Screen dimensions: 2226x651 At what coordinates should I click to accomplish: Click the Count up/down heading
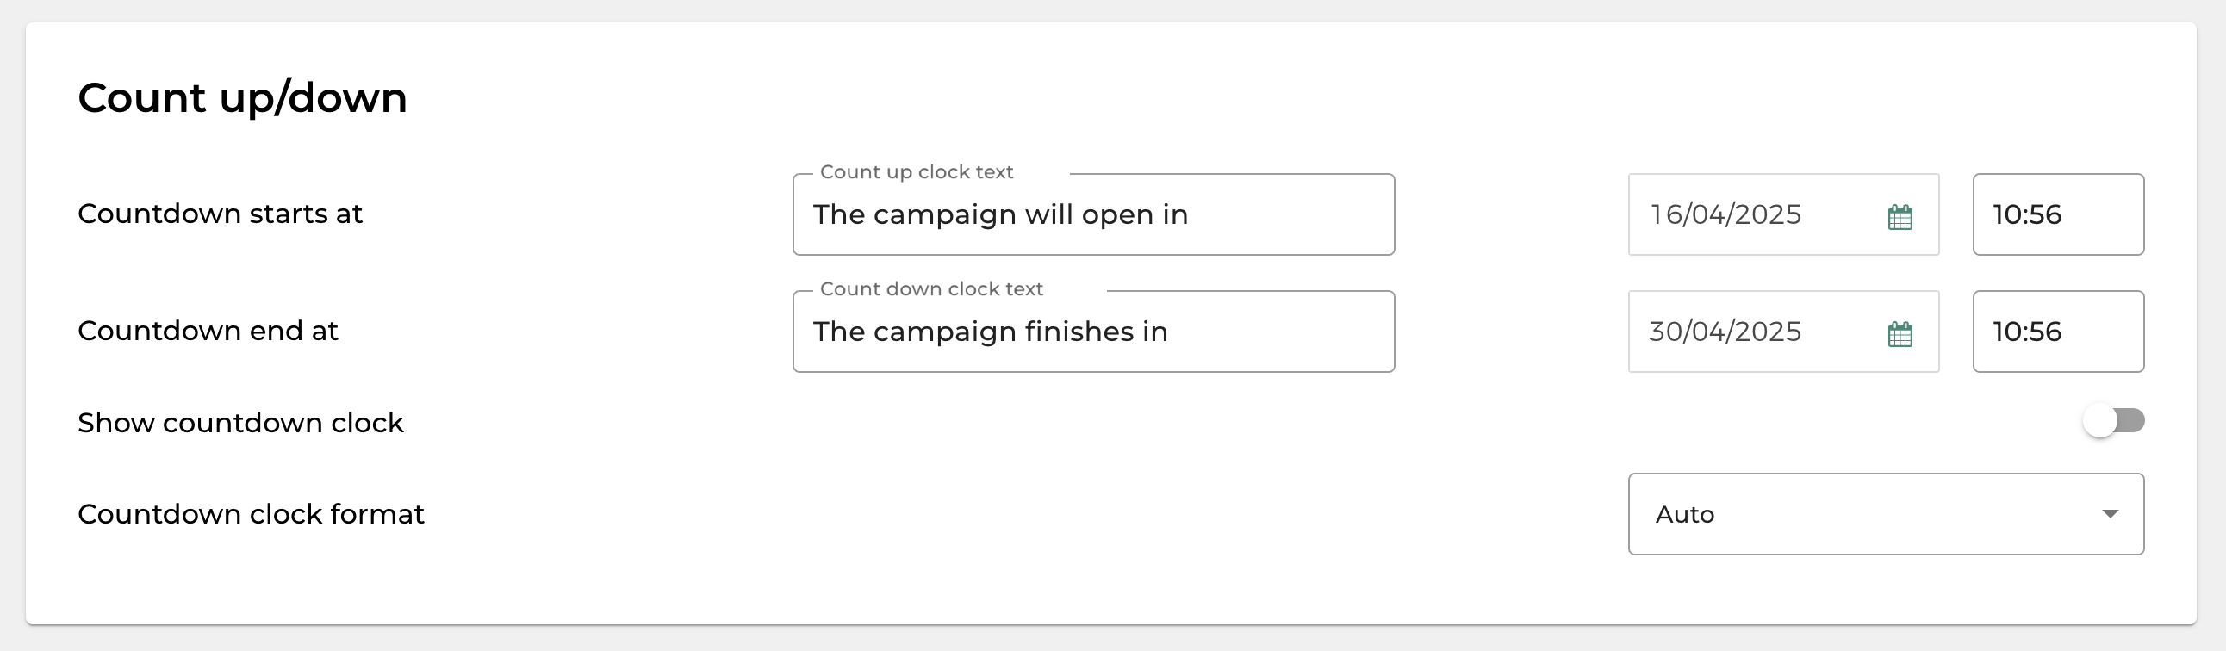(242, 96)
